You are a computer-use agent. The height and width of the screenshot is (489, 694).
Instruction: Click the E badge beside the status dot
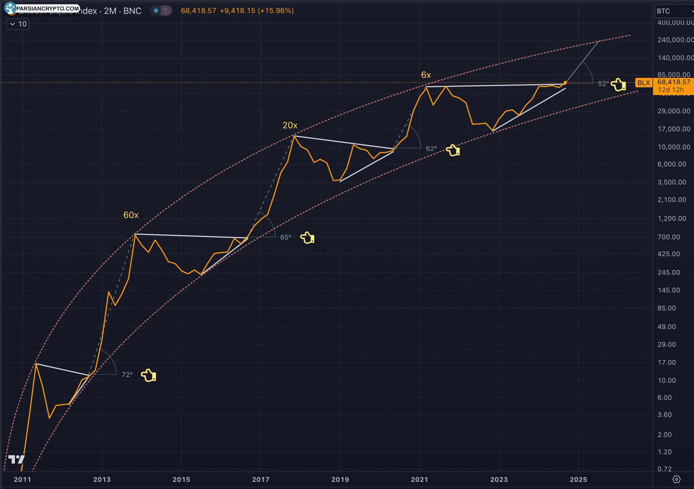click(x=166, y=11)
